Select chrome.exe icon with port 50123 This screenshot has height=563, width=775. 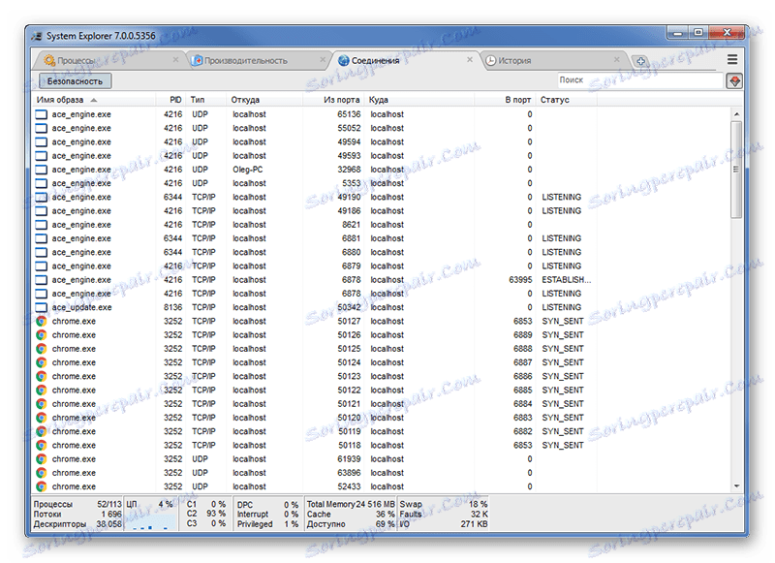pos(42,377)
